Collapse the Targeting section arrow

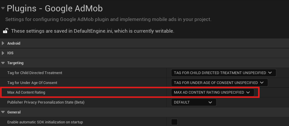3,63
